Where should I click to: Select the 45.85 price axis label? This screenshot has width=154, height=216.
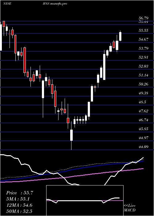click(144, 129)
